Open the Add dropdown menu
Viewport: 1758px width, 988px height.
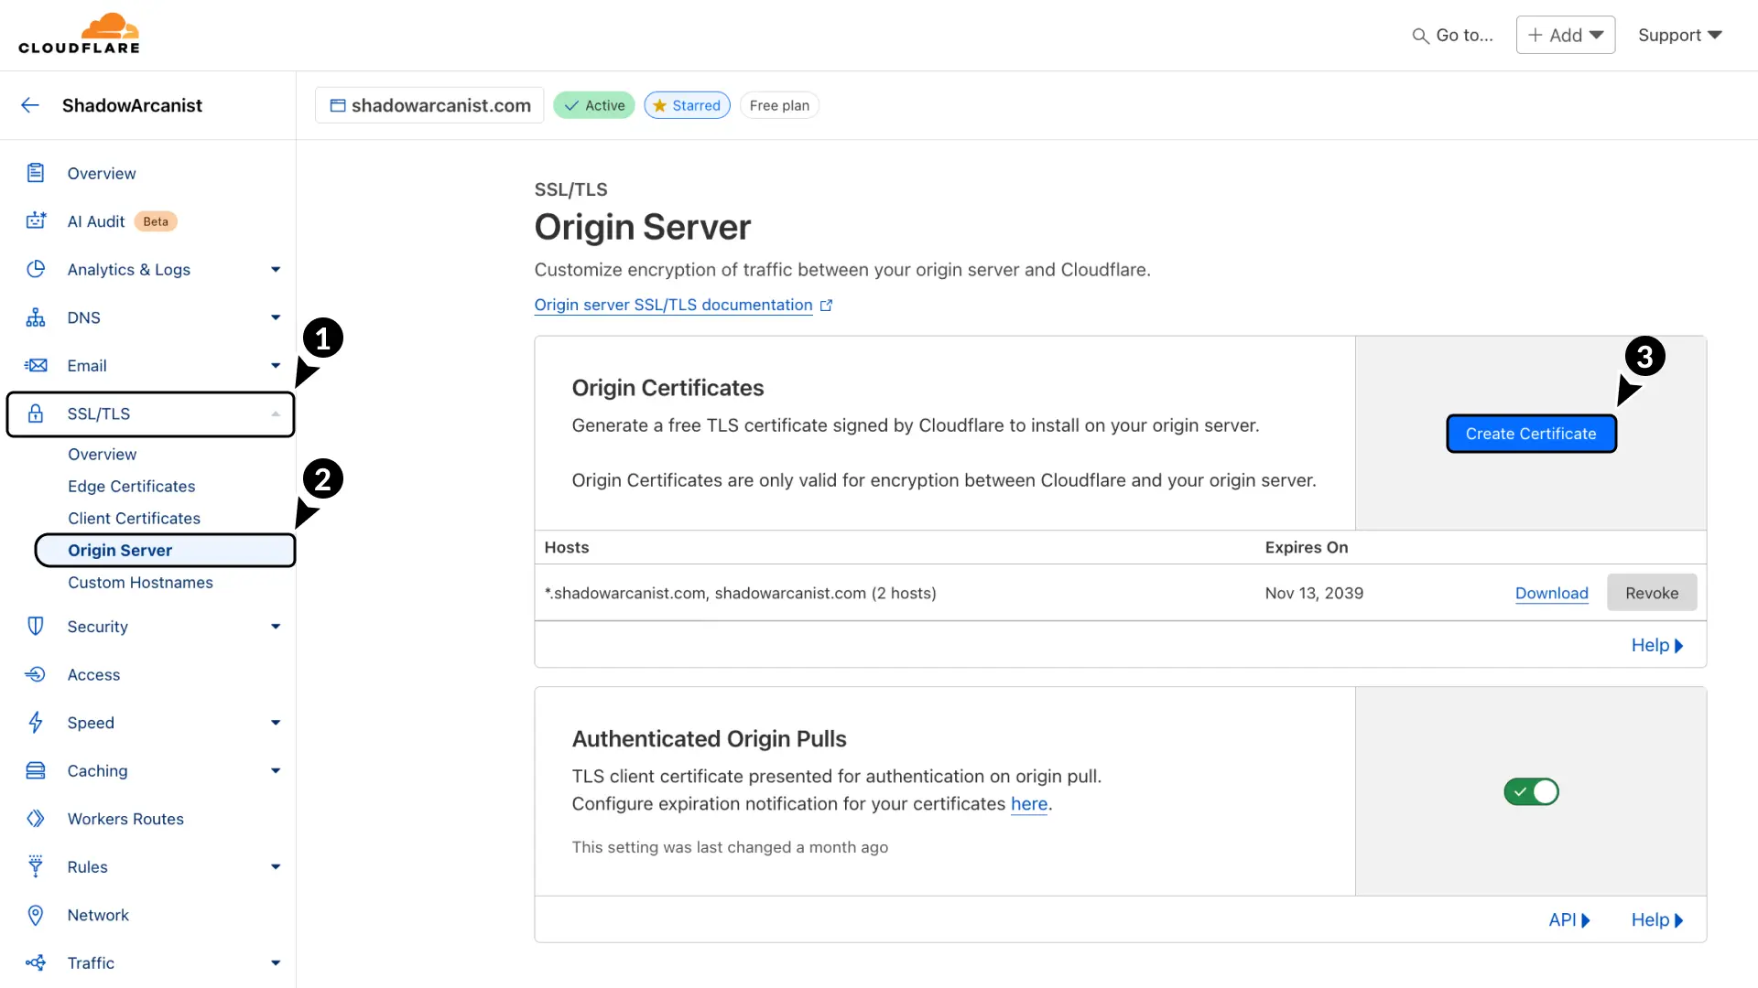pos(1565,35)
